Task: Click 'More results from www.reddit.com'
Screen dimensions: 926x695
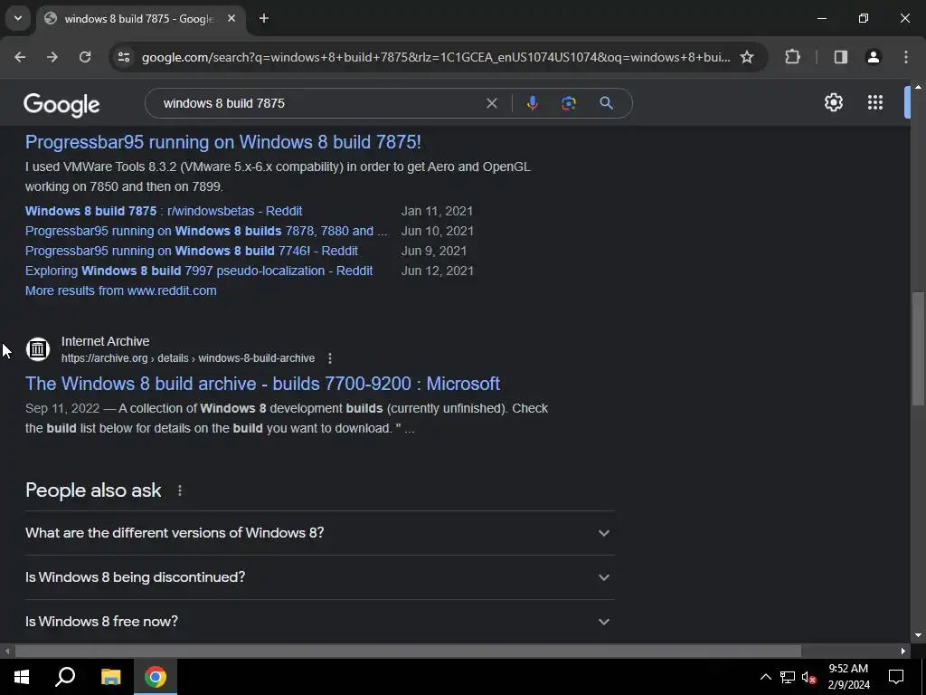Action: tap(121, 290)
